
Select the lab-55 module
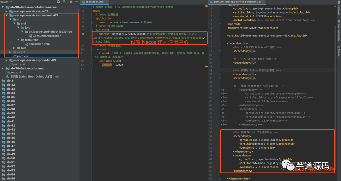coord(10,178)
